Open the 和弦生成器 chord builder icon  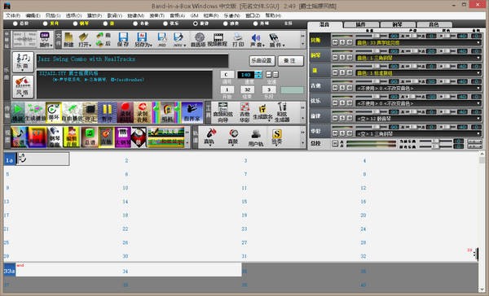(x=282, y=112)
